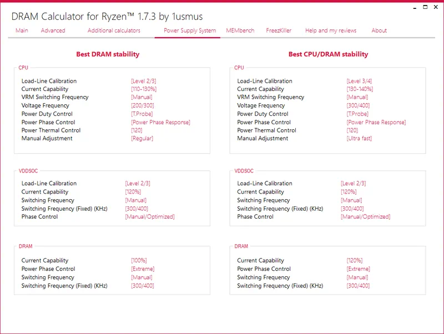Click DRAM '[300/400]' under Best CPU/DRAM stability

click(x=358, y=286)
